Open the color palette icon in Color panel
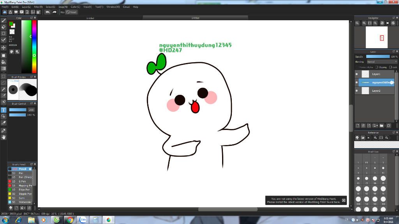The image size is (399, 224). 12,52
